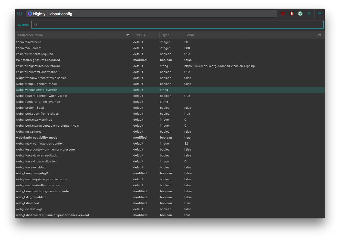Click the true value of webgl.disabled
340x240 pixels.
coord(187,203)
